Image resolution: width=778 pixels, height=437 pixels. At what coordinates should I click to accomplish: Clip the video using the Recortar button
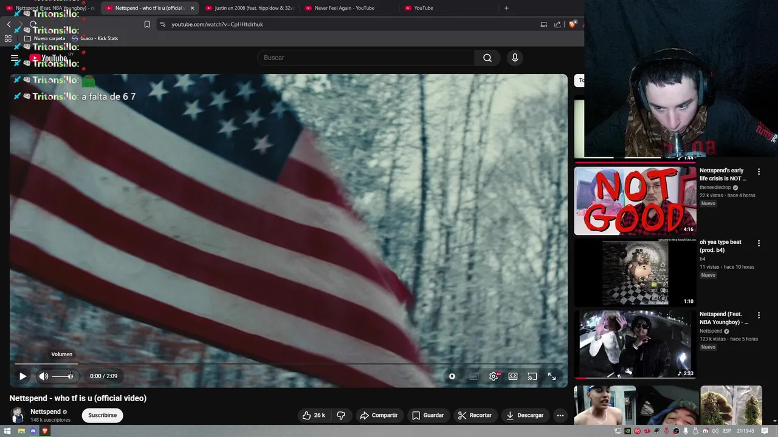475,415
